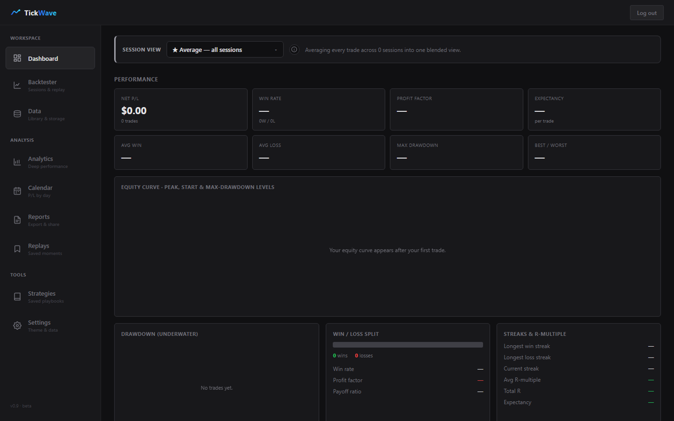Viewport: 674px width, 421px height.
Task: Click the Session View label
Action: click(142, 50)
